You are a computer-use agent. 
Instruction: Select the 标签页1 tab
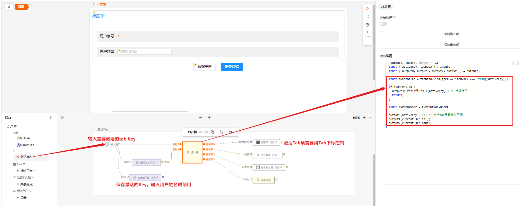[99, 16]
